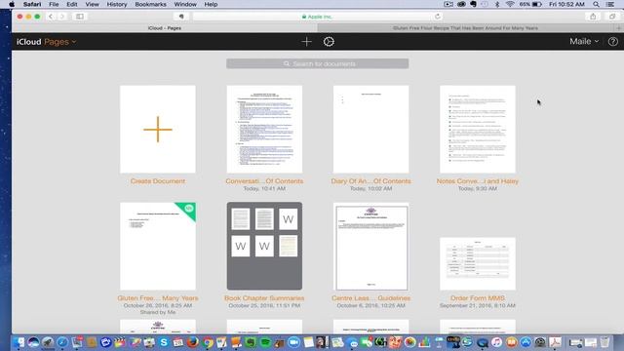Screen dimensions: 624x351
Task: Reload the page with refresh icon
Action: pyautogui.click(x=438, y=17)
